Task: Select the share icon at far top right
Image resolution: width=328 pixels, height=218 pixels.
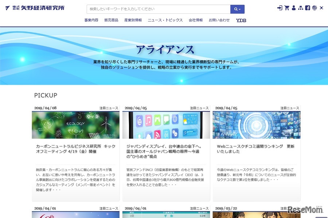Action: 321,8
